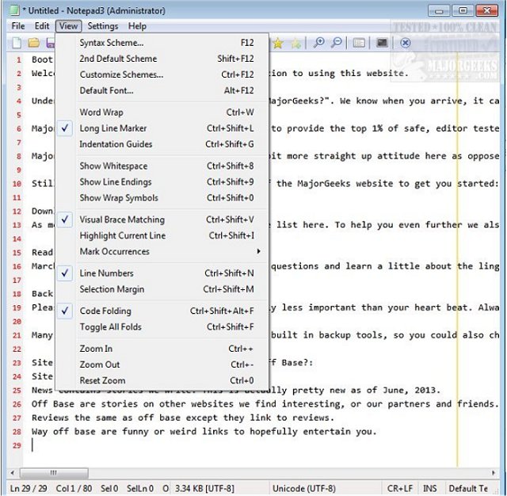This screenshot has height=496, width=507.
Task: Click line number 29 in margin
Action: 17,445
